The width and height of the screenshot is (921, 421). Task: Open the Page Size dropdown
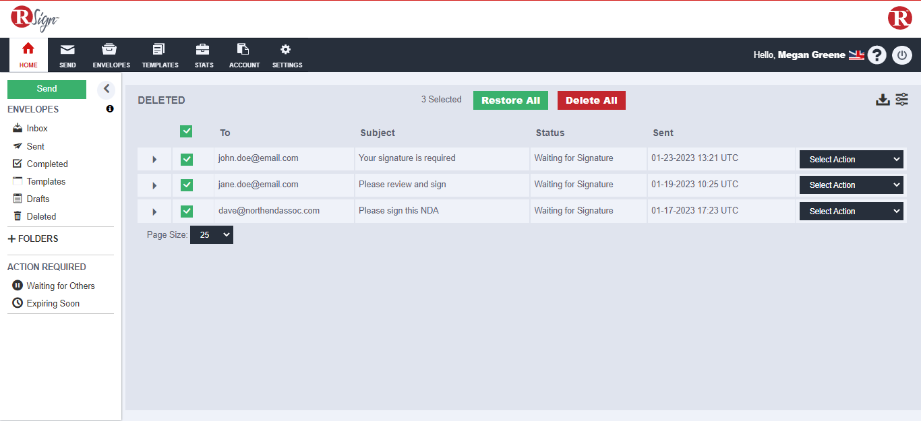pos(211,235)
